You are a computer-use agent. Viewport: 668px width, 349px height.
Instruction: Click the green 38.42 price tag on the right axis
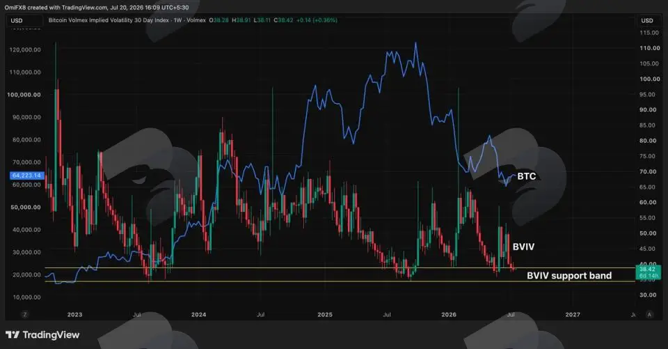(648, 272)
